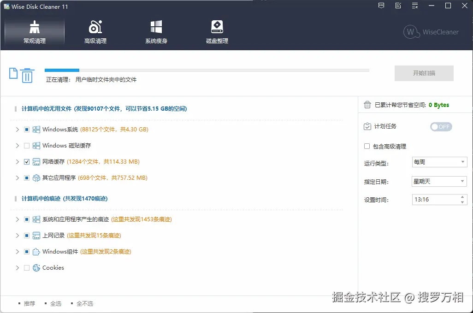Click the 其它应用程序 cube icon
The width and height of the screenshot is (473, 313).
coord(36,178)
